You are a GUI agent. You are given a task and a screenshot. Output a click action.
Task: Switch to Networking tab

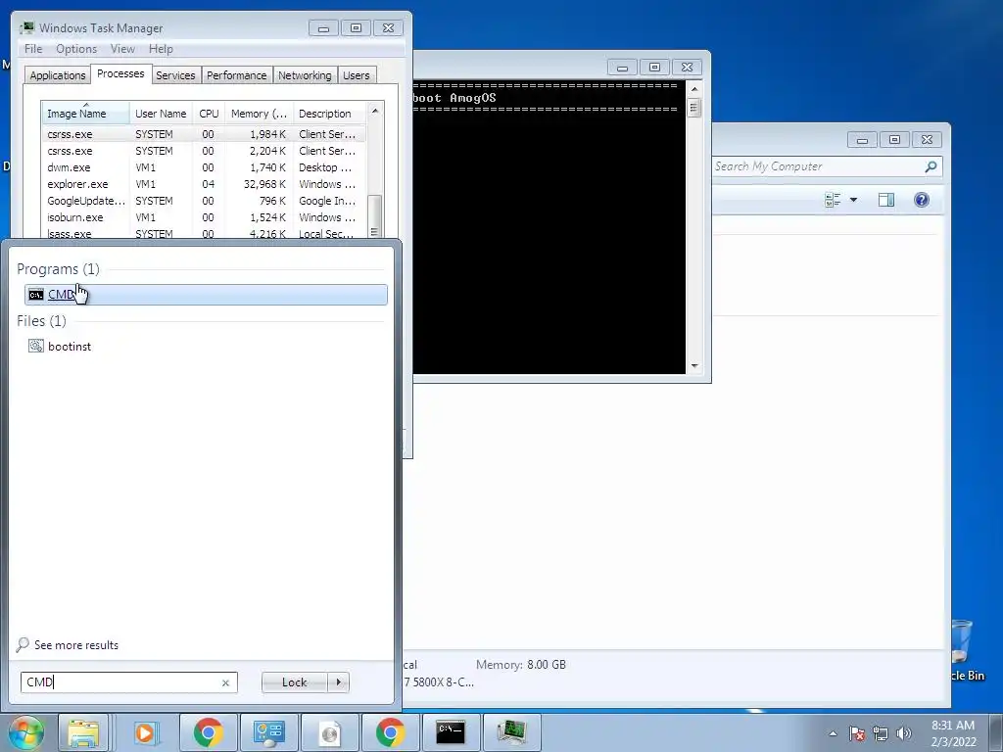click(305, 75)
